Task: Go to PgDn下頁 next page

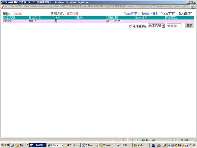Action: pos(168,14)
